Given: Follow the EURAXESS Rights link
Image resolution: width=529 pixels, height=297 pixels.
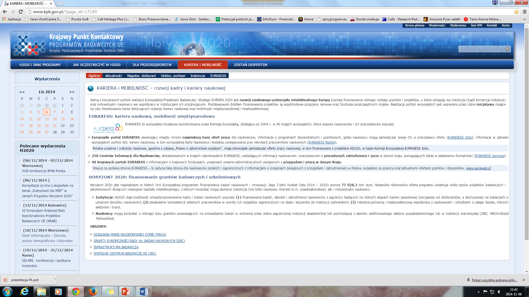Looking at the screenshot, I should [322, 142].
